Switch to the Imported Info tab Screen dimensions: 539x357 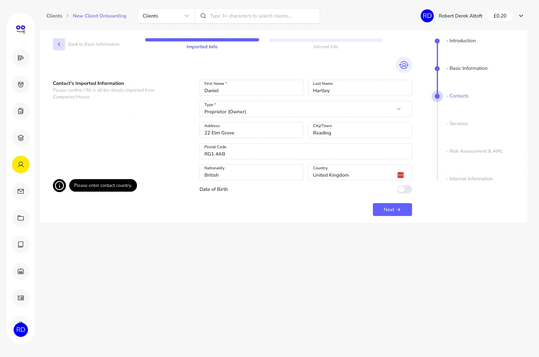click(202, 47)
